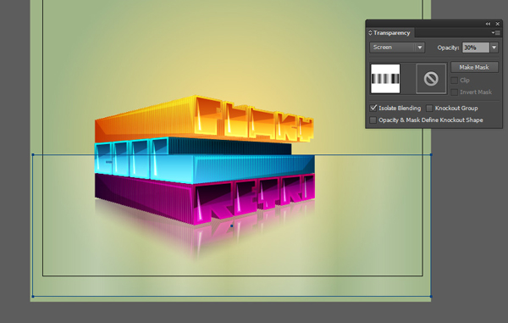Close the Transparency panel
This screenshot has height=323, width=508.
pyautogui.click(x=498, y=24)
